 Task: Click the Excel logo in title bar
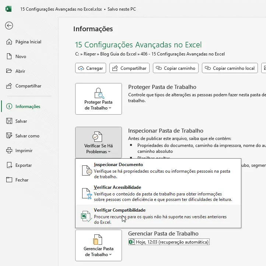tap(8, 9)
